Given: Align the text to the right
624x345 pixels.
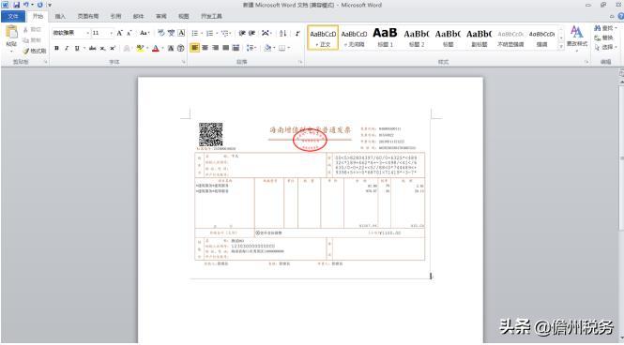Looking at the screenshot, I should pos(215,48).
